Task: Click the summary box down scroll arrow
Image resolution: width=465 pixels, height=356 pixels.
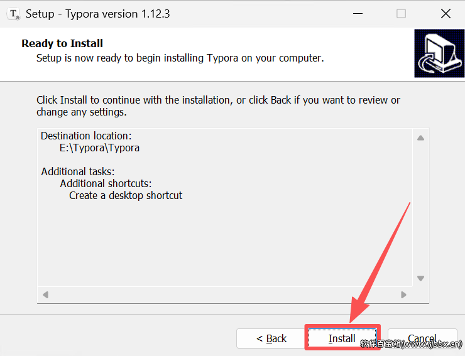Action: [x=420, y=278]
